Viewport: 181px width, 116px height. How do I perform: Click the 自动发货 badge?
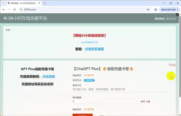coord(89,80)
